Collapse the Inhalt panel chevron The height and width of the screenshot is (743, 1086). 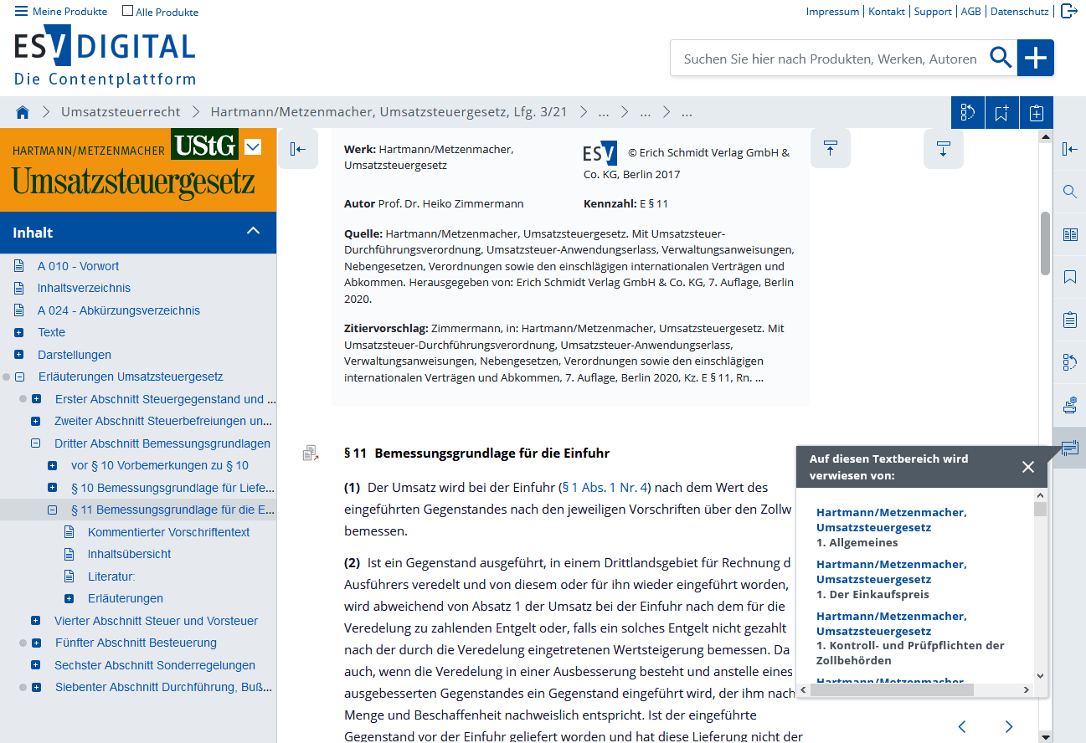(x=254, y=231)
